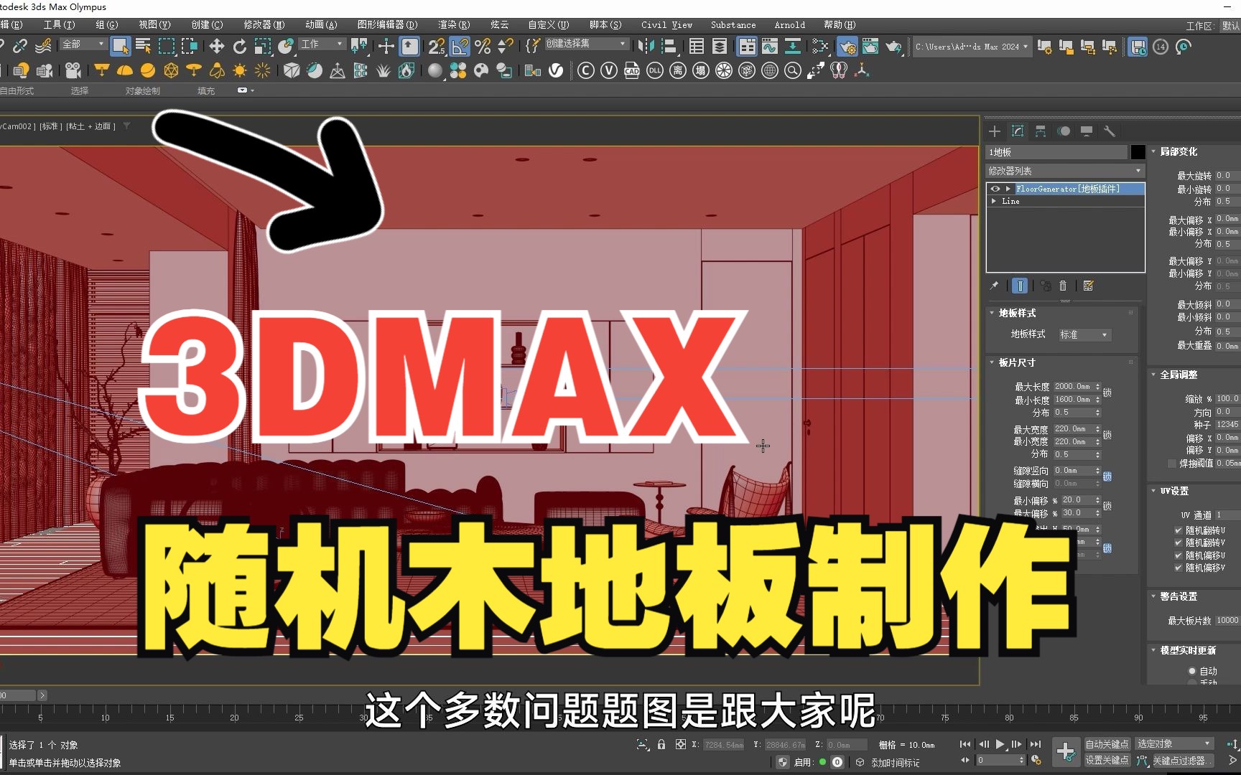Toggle the Angle Snap tool

(460, 47)
